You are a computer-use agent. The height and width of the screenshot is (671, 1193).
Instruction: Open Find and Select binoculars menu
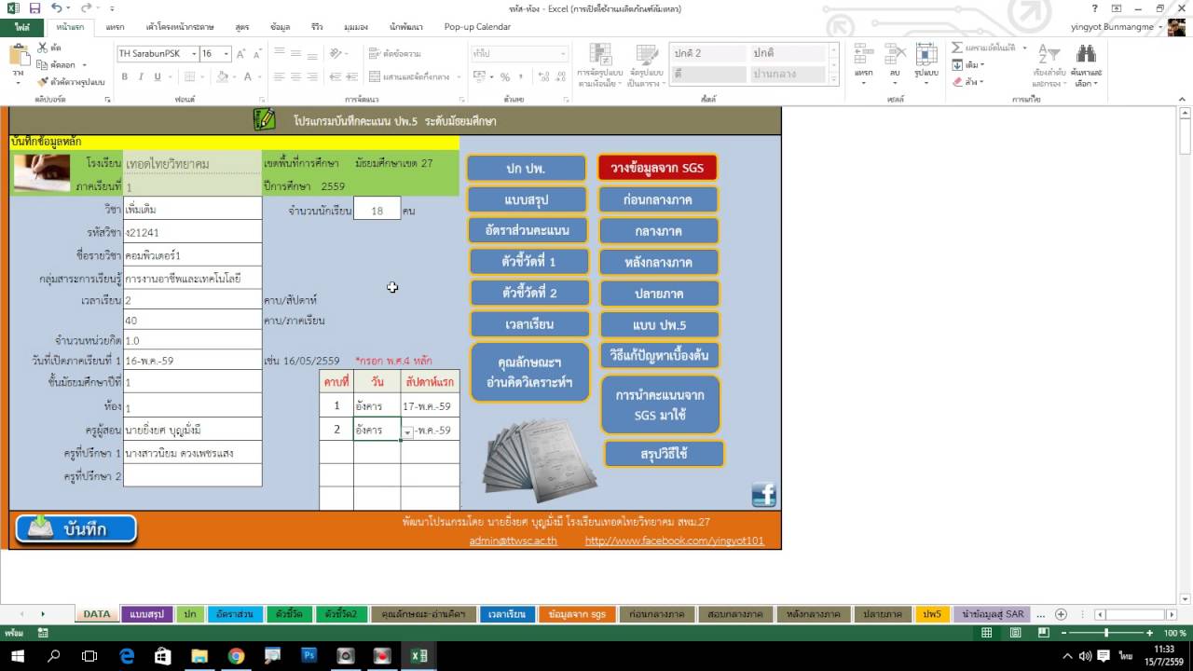coord(1086,65)
